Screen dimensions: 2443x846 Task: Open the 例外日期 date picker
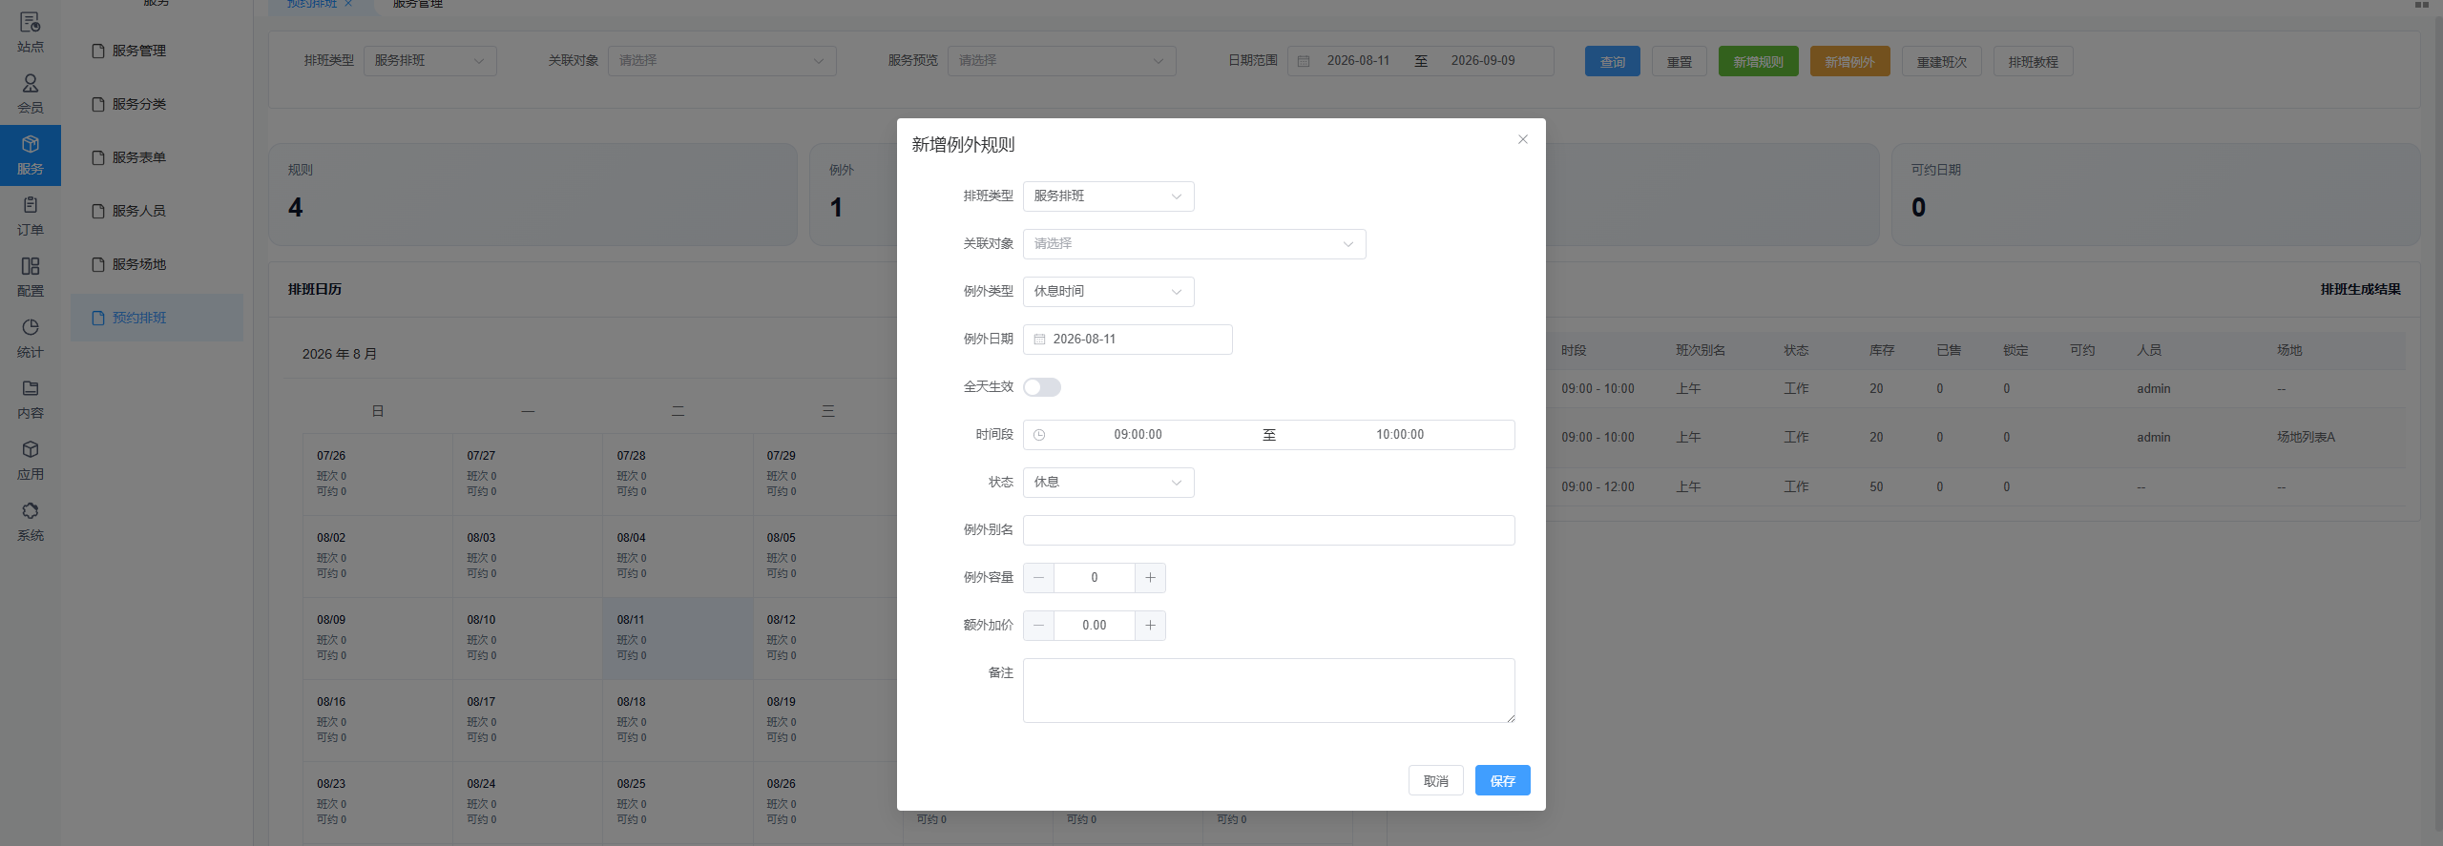[x=1127, y=340]
